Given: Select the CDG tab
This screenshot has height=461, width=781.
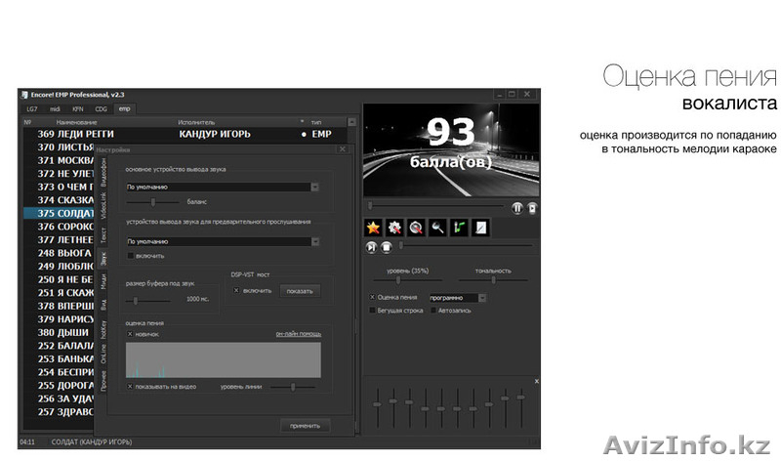Looking at the screenshot, I should (x=101, y=108).
